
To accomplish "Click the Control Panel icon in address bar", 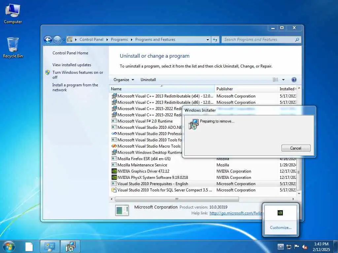I will 70,40.
